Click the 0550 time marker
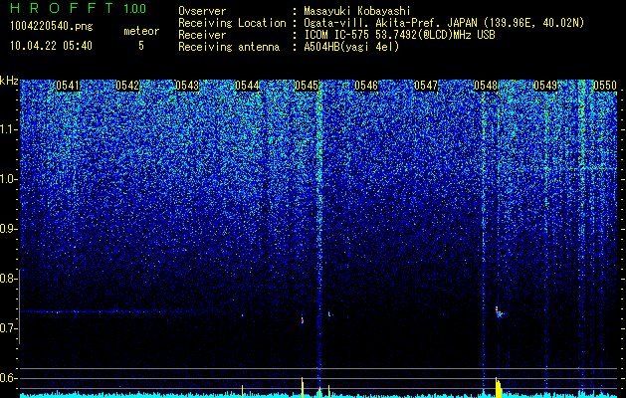This screenshot has width=626, height=398. 605,86
